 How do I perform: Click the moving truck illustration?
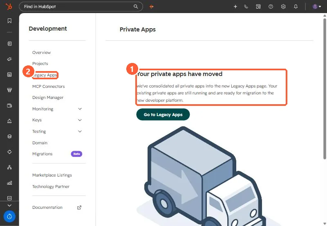pyautogui.click(x=206, y=176)
